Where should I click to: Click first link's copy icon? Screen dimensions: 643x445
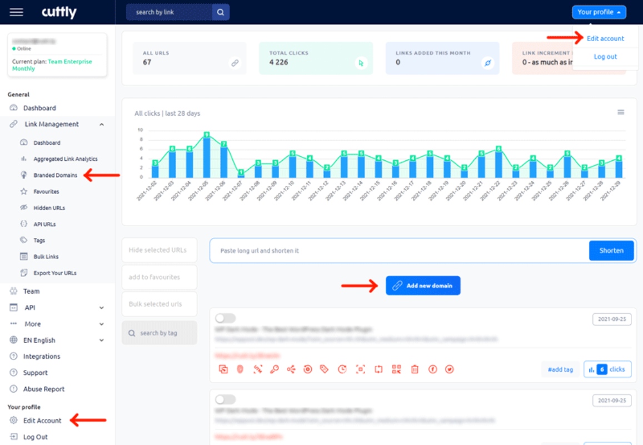223,369
